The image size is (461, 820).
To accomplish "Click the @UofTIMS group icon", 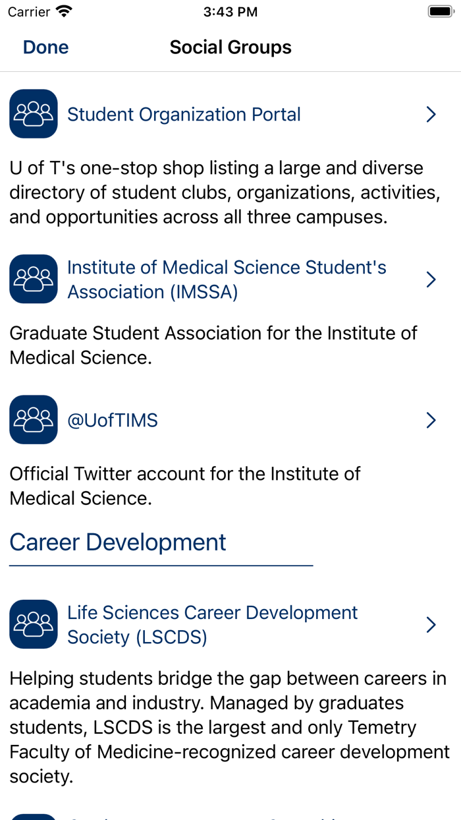I will pyautogui.click(x=34, y=420).
